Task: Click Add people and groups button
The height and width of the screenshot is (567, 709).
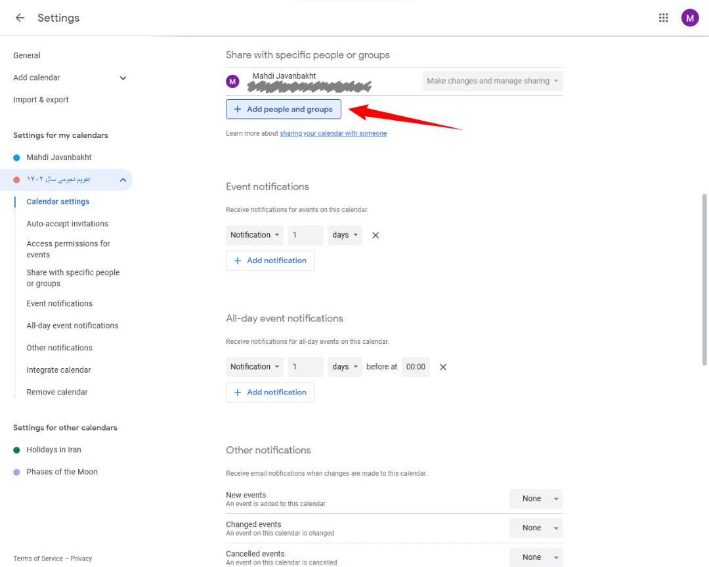Action: click(284, 109)
